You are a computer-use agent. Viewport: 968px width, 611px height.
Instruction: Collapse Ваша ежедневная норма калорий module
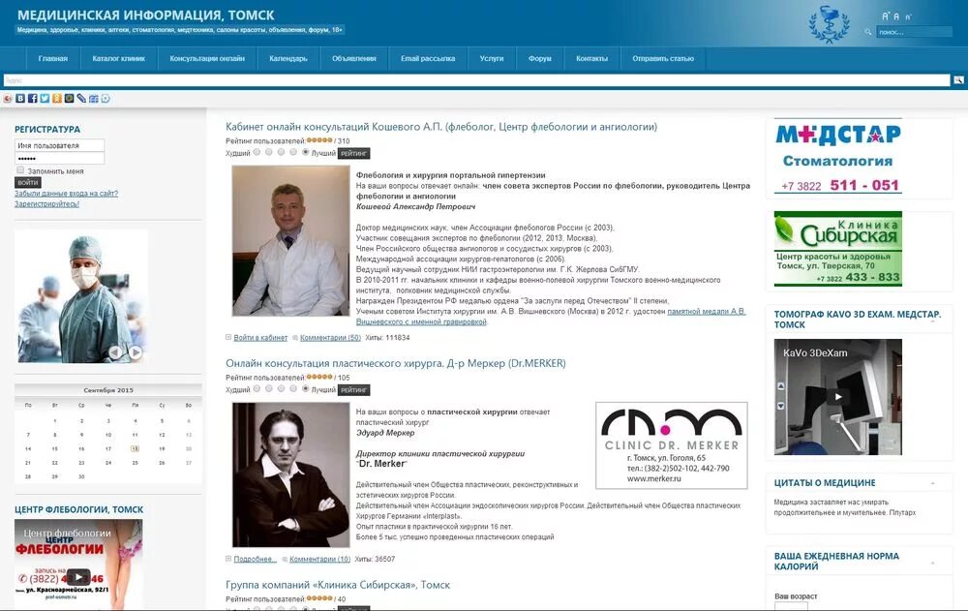[x=933, y=563]
